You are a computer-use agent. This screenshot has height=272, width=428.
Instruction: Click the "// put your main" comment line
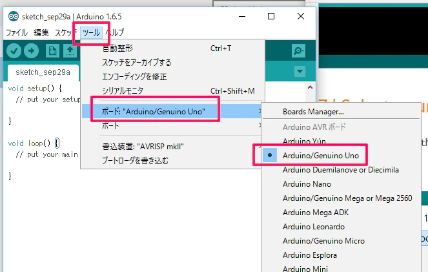tap(47, 154)
